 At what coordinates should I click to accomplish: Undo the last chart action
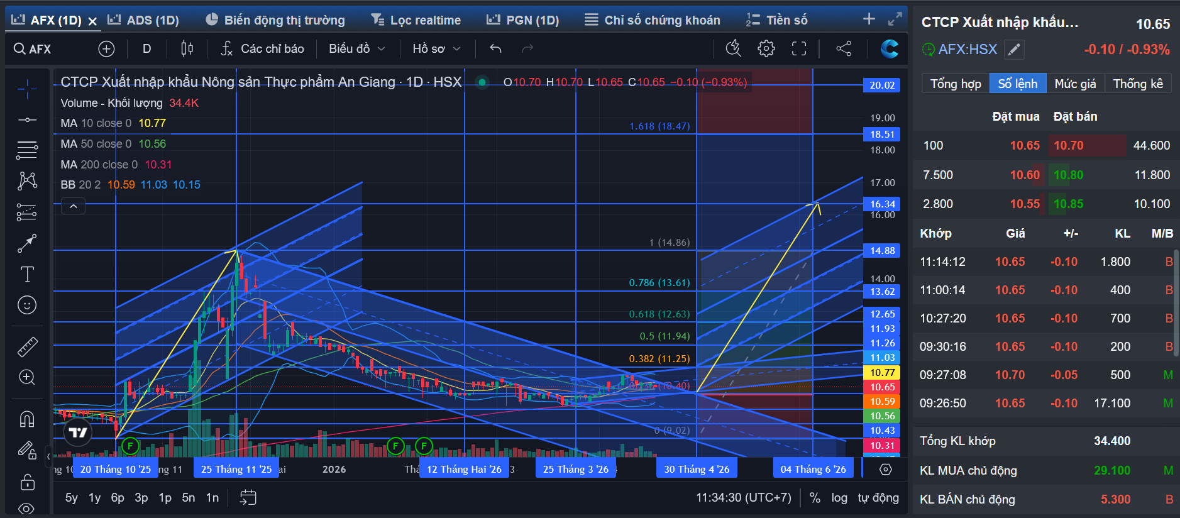495,48
